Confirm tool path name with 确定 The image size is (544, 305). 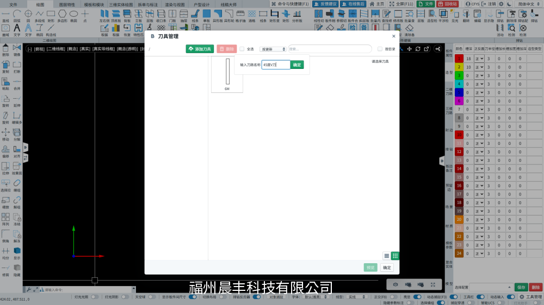pos(297,65)
